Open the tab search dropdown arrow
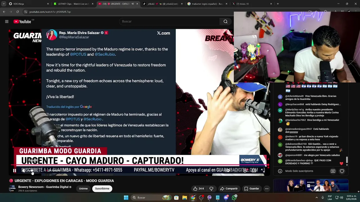Image resolution: width=360 pixels, height=202 pixels. [4, 4]
